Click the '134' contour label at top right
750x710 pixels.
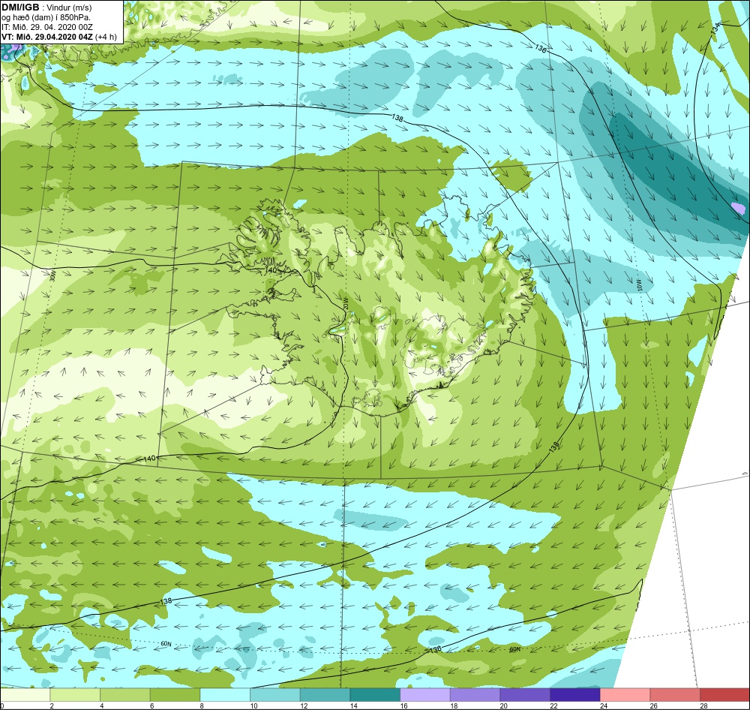coord(715,29)
